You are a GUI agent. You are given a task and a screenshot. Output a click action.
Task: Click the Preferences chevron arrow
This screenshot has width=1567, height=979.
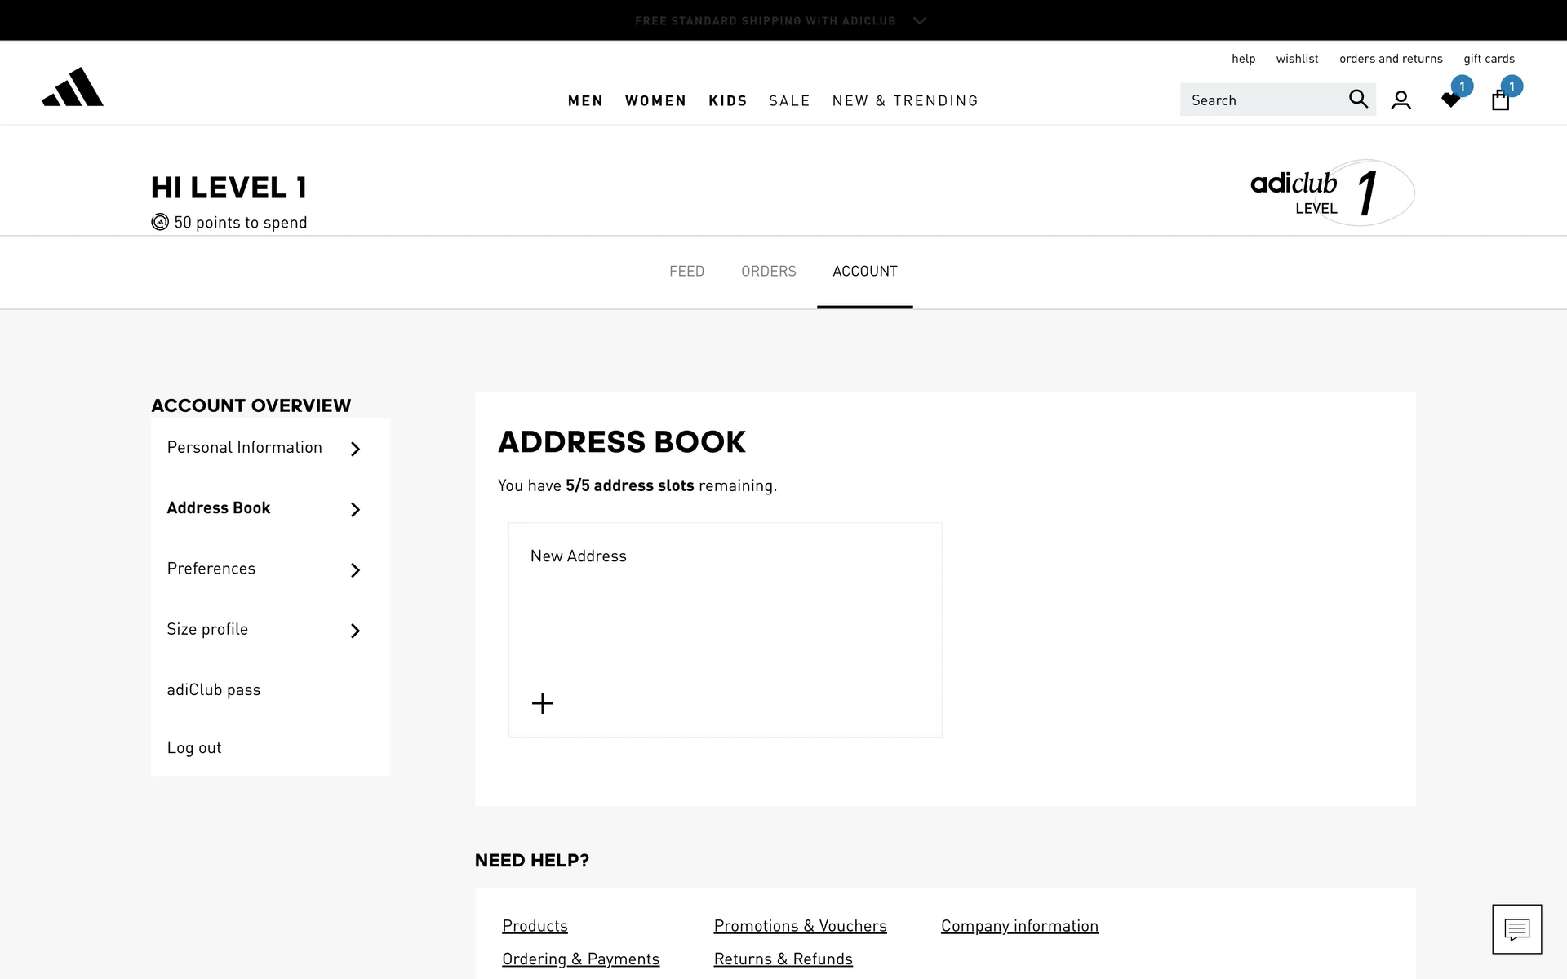(x=355, y=570)
